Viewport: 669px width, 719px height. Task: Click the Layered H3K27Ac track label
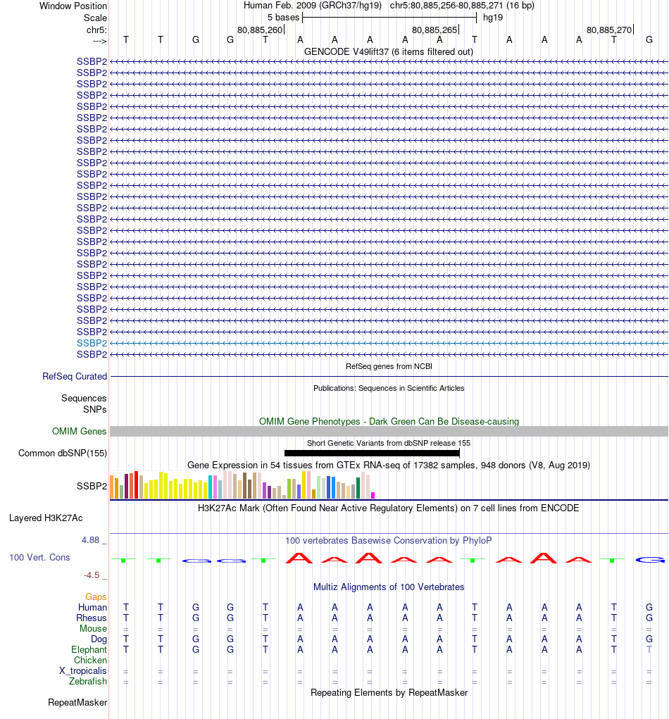(x=46, y=518)
